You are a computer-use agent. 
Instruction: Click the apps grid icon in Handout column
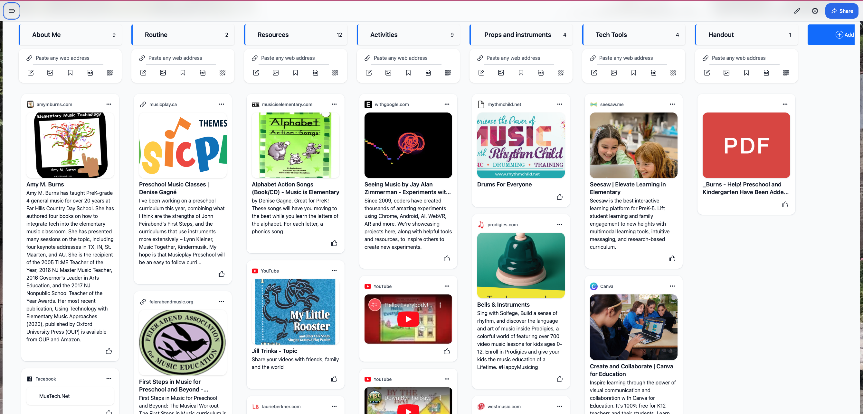(x=786, y=73)
